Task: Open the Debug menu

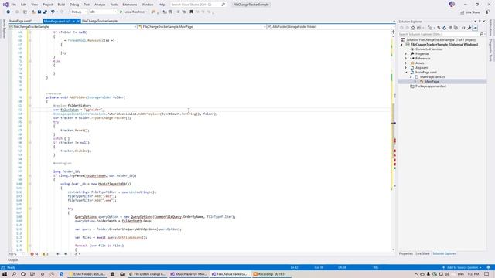Action: [74, 5]
